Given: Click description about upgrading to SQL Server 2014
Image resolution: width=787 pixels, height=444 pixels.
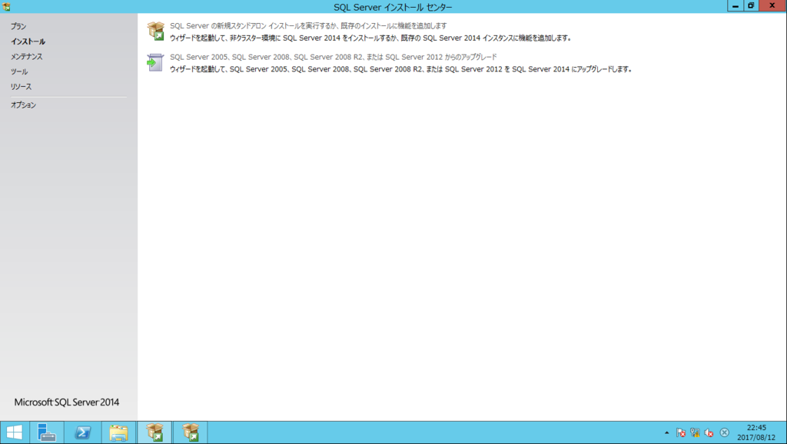Looking at the screenshot, I should [x=400, y=69].
